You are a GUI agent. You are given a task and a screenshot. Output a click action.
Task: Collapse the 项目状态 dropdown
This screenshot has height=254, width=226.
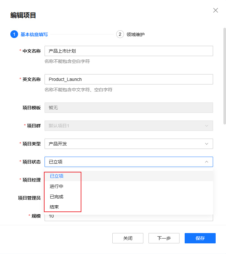128,162
